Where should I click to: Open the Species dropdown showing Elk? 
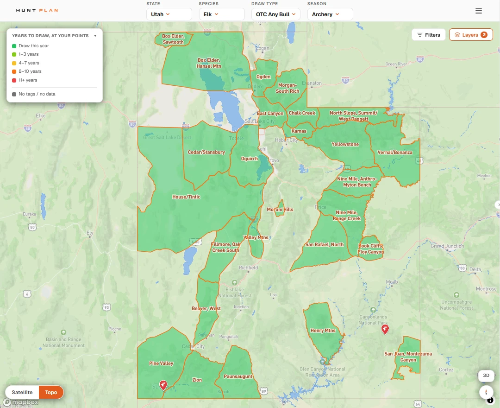(x=222, y=14)
